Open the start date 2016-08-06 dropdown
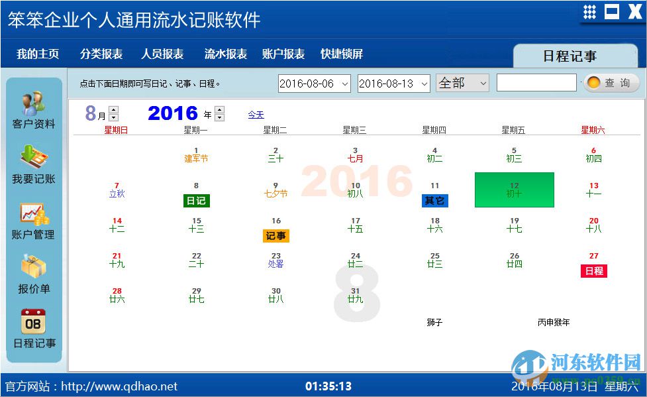The height and width of the screenshot is (397, 647). [x=344, y=83]
